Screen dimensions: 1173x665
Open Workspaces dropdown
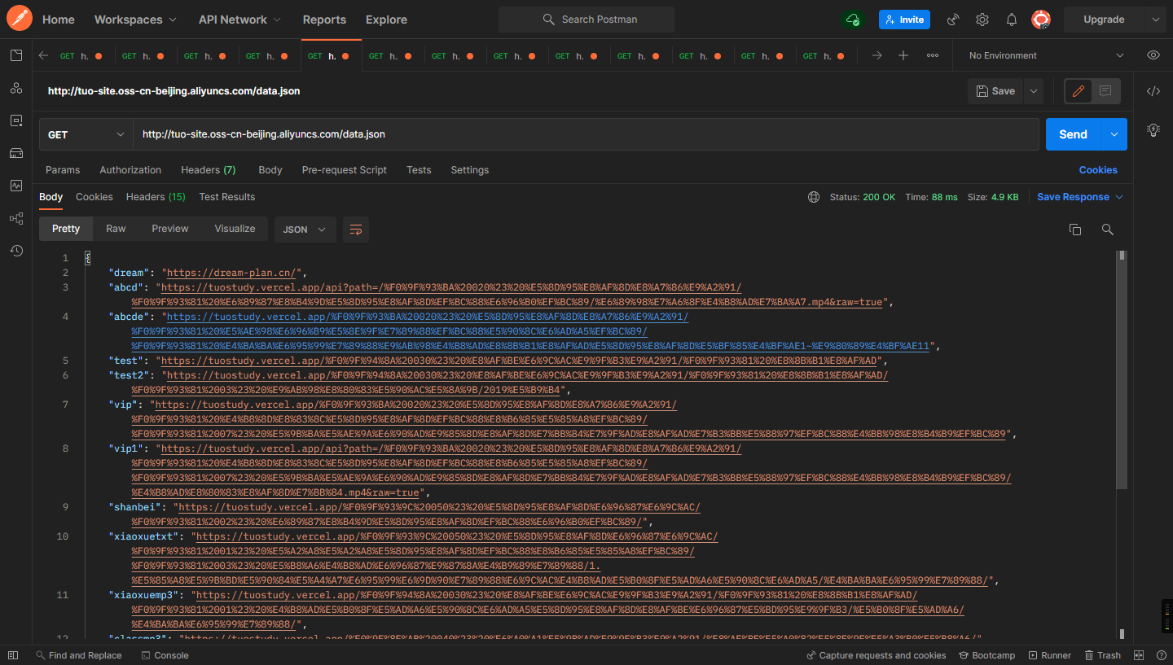(x=134, y=20)
